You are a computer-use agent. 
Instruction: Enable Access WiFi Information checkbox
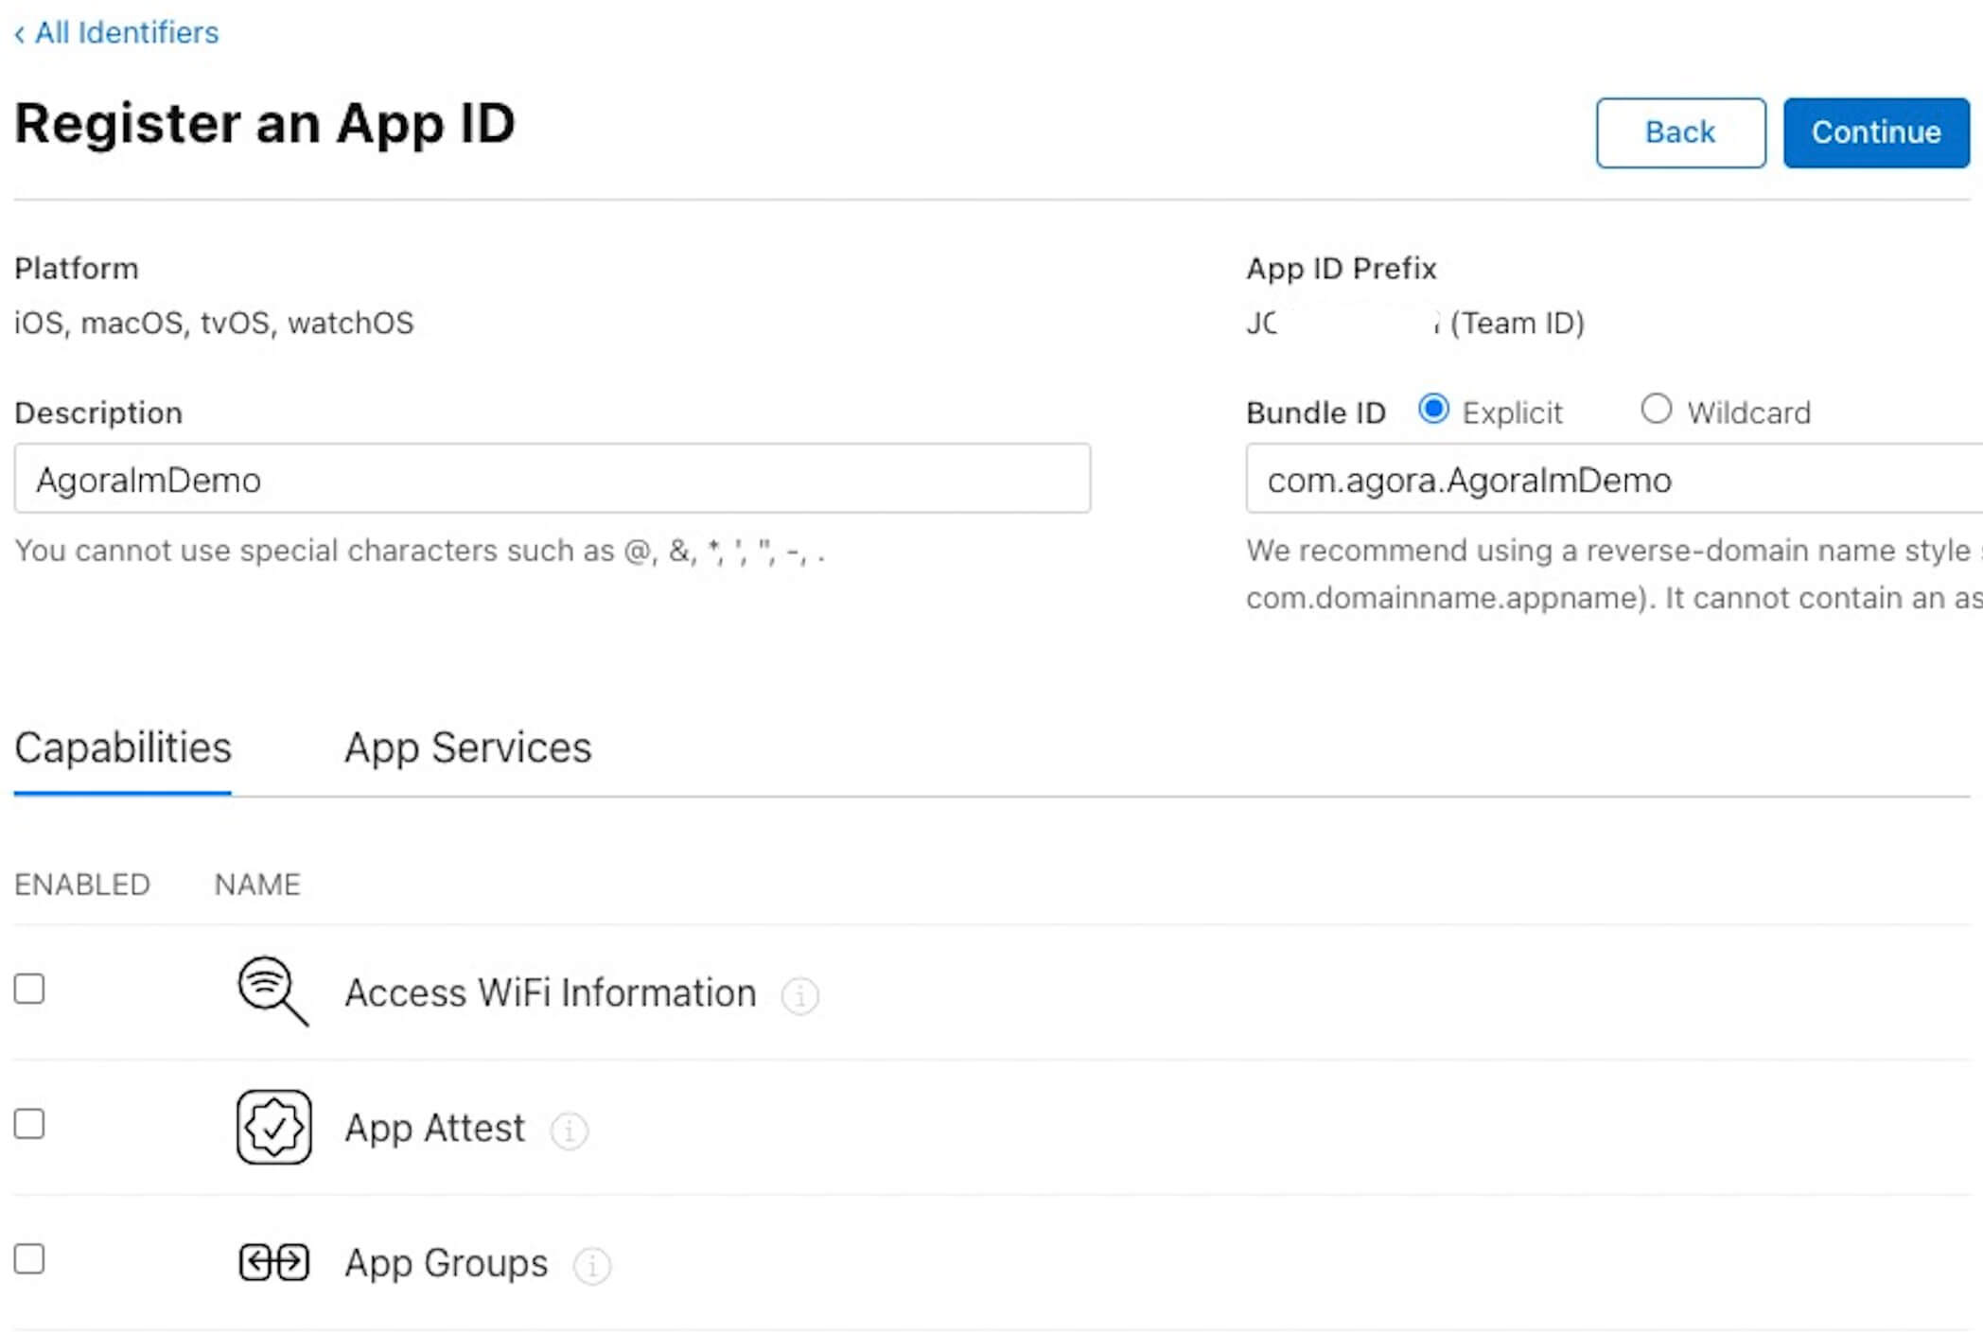coord(29,989)
